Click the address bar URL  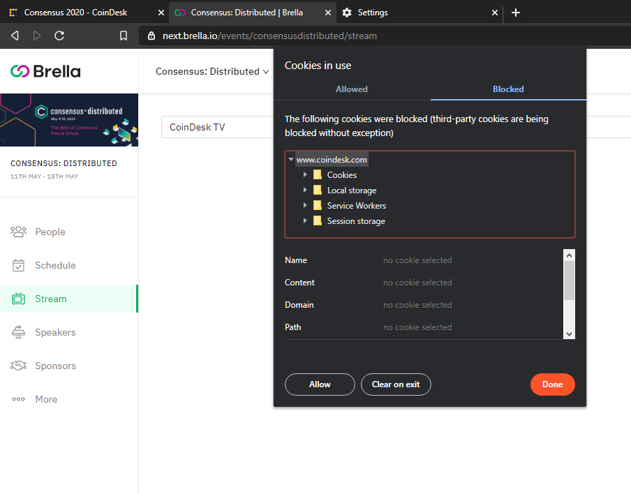point(269,36)
